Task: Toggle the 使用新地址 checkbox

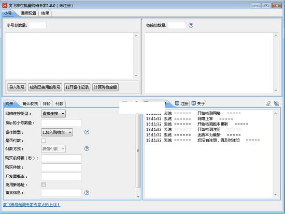Action: pos(44,185)
